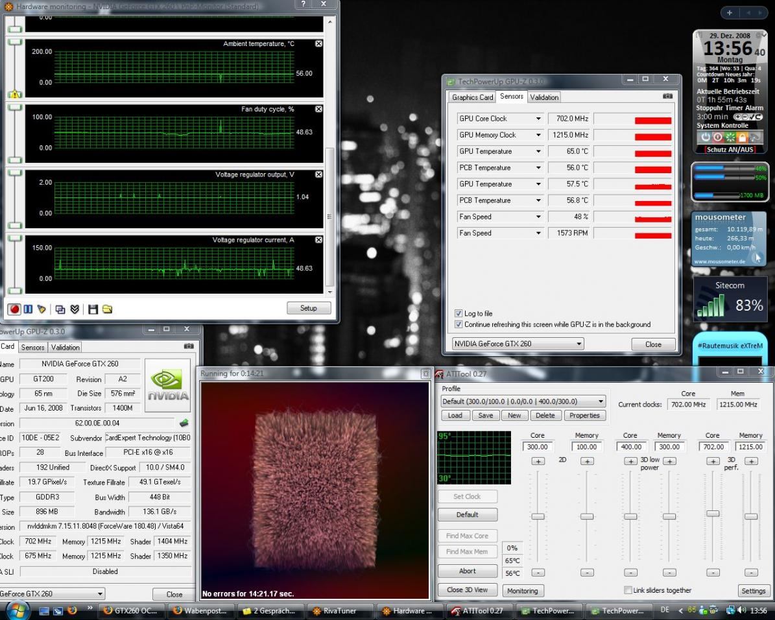Click the Delete profile button in ATITool
This screenshot has width=775, height=620.
[x=545, y=415]
